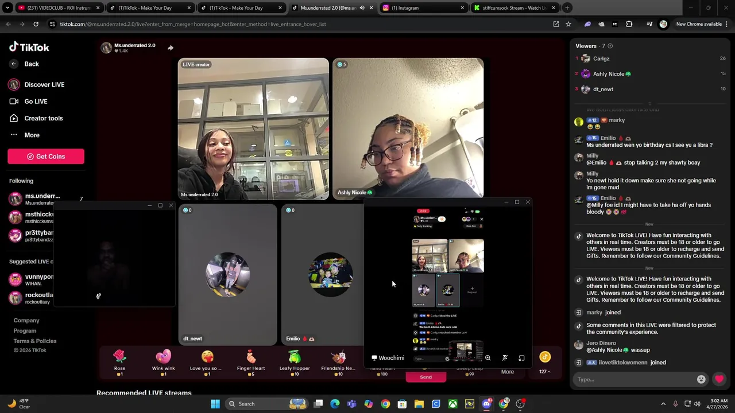Click the gold TikTok coin icon

click(x=545, y=357)
